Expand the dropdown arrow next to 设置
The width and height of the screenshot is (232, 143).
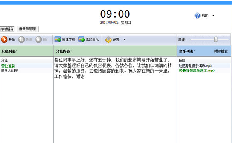pos(124,39)
